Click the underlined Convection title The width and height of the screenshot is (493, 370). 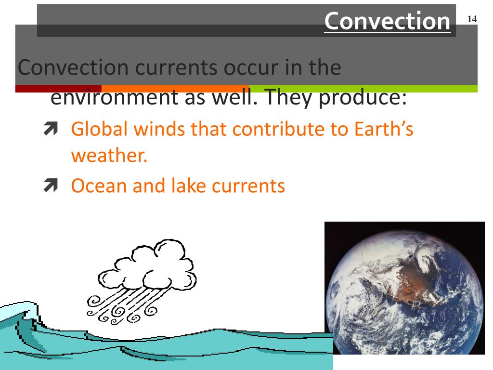coord(388,21)
